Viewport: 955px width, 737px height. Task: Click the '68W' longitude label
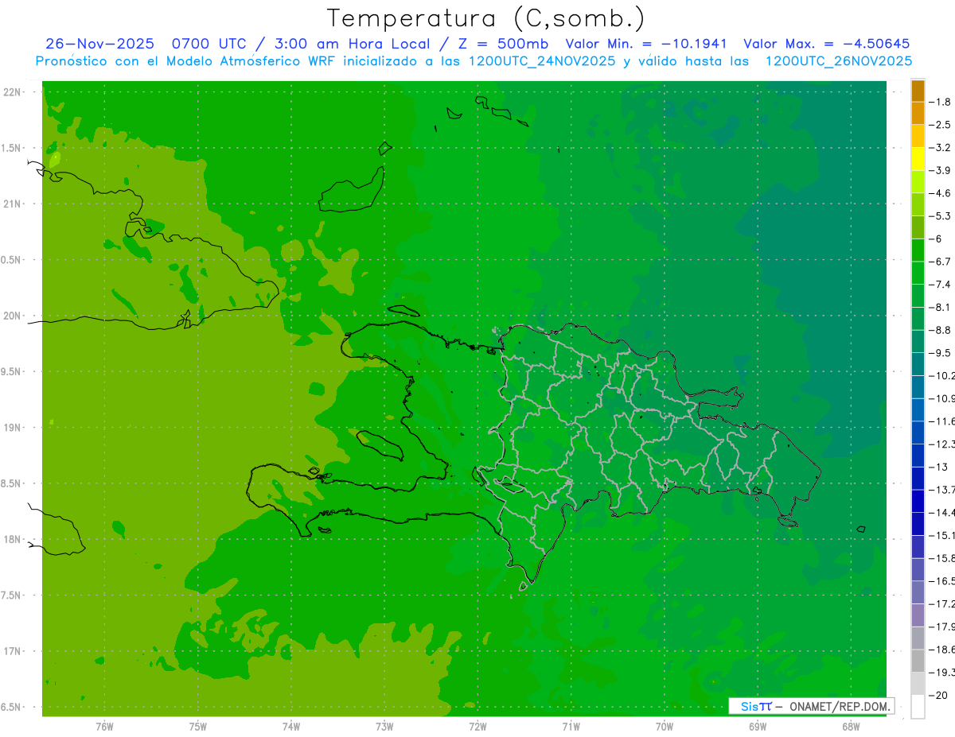tap(850, 726)
